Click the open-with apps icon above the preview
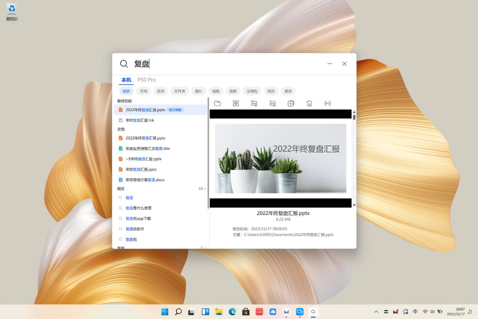Image resolution: width=478 pixels, height=319 pixels. click(x=235, y=103)
